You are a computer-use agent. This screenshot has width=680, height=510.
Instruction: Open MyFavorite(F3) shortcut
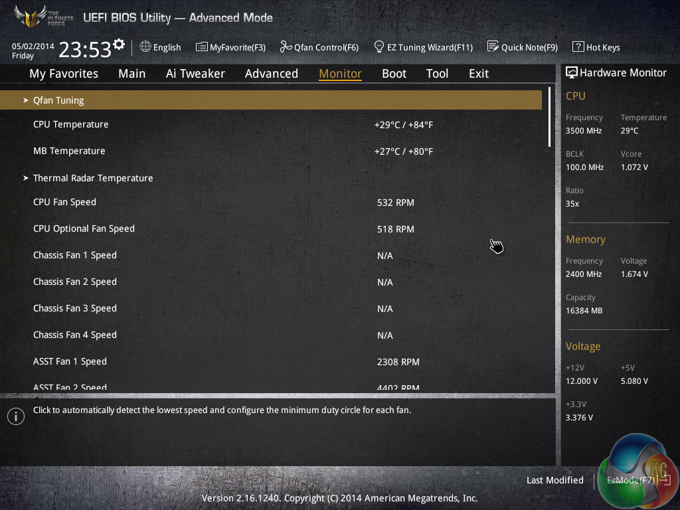[x=230, y=47]
